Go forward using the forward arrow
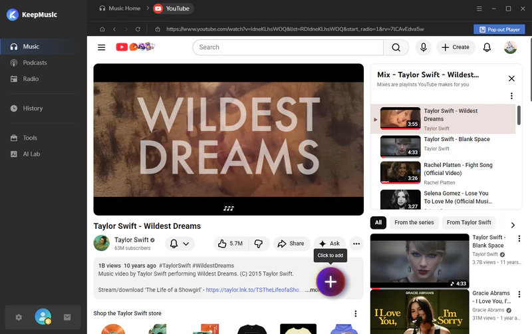Image resolution: width=532 pixels, height=334 pixels. coord(126,29)
